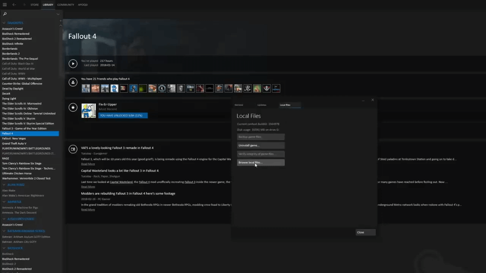The width and height of the screenshot is (486, 273).
Task: Click Verify integrity of game files
Action: click(261, 154)
